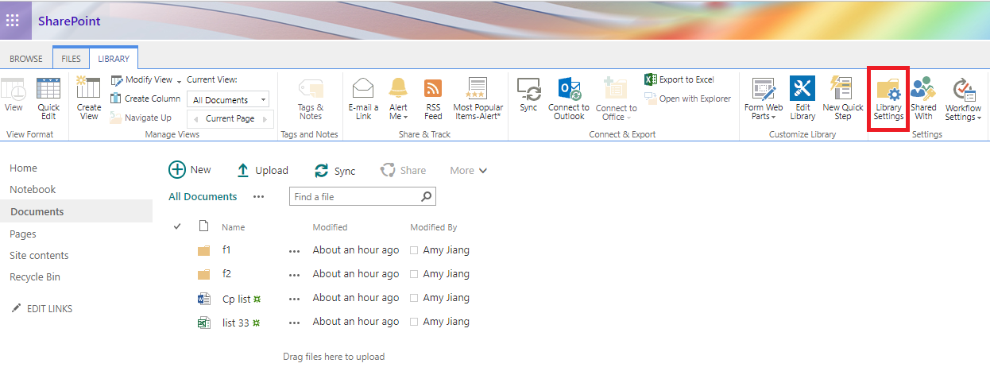Sort by the Modified column header
990x371 pixels.
point(330,227)
